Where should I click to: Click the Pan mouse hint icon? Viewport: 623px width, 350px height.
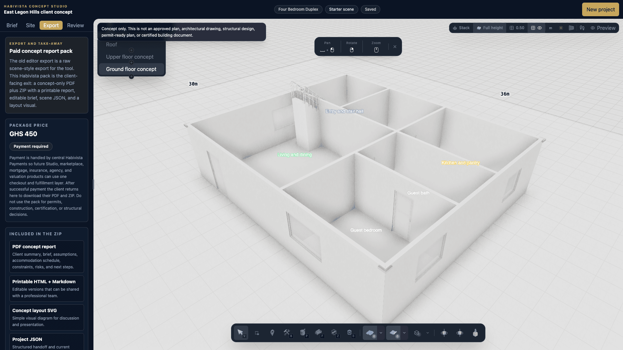(327, 50)
